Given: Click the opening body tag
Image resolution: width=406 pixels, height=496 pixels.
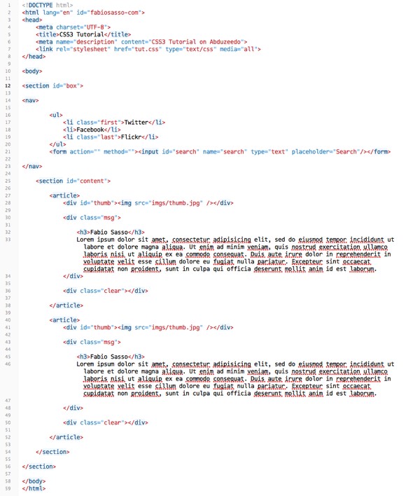Looking at the screenshot, I should [32, 71].
